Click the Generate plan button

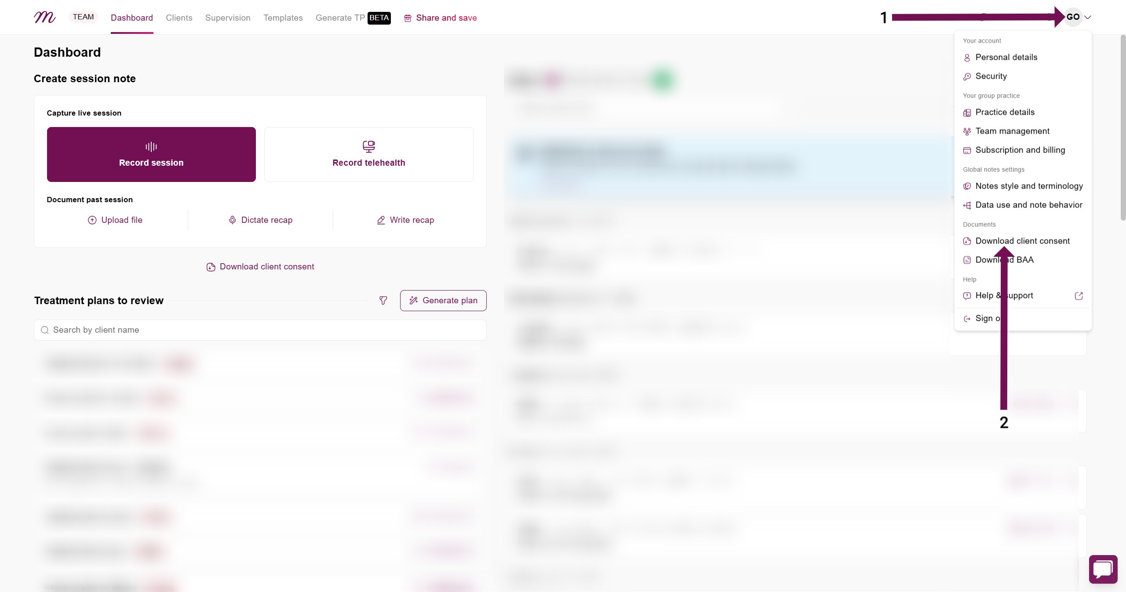(x=443, y=301)
